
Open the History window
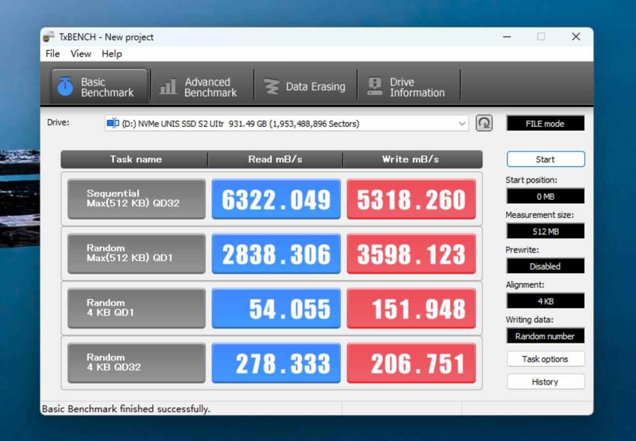click(545, 382)
